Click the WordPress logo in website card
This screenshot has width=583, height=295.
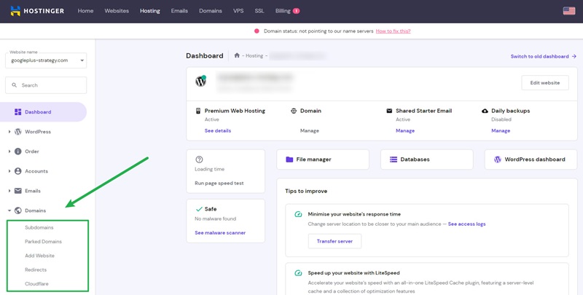201,82
